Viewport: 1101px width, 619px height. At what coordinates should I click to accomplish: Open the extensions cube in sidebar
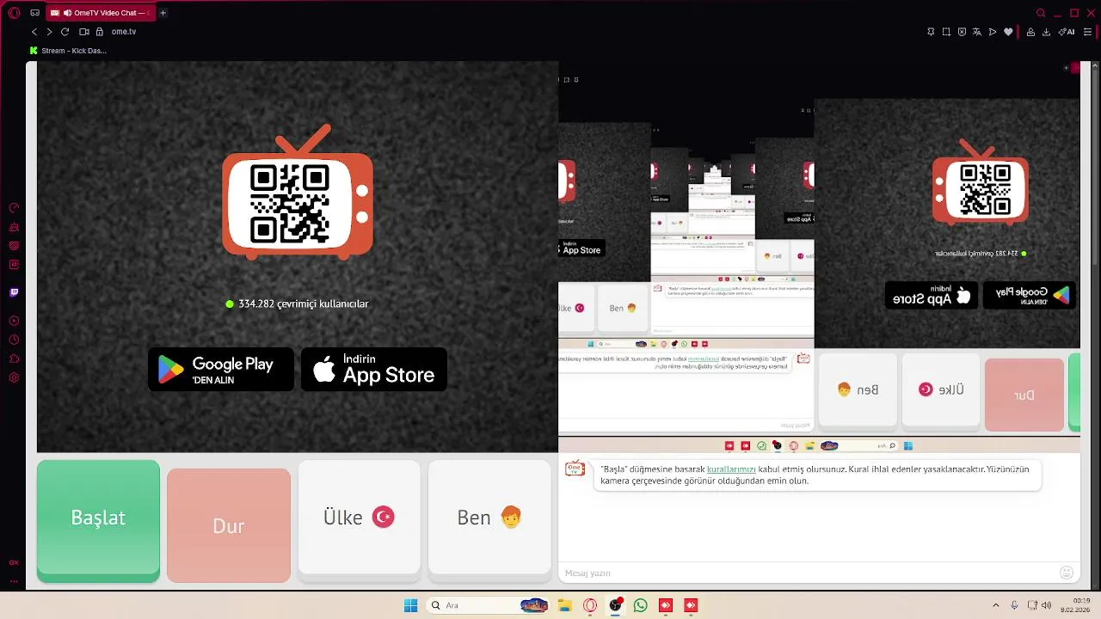pos(14,359)
